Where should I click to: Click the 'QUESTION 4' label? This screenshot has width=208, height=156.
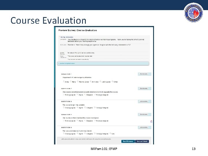tap(66, 114)
